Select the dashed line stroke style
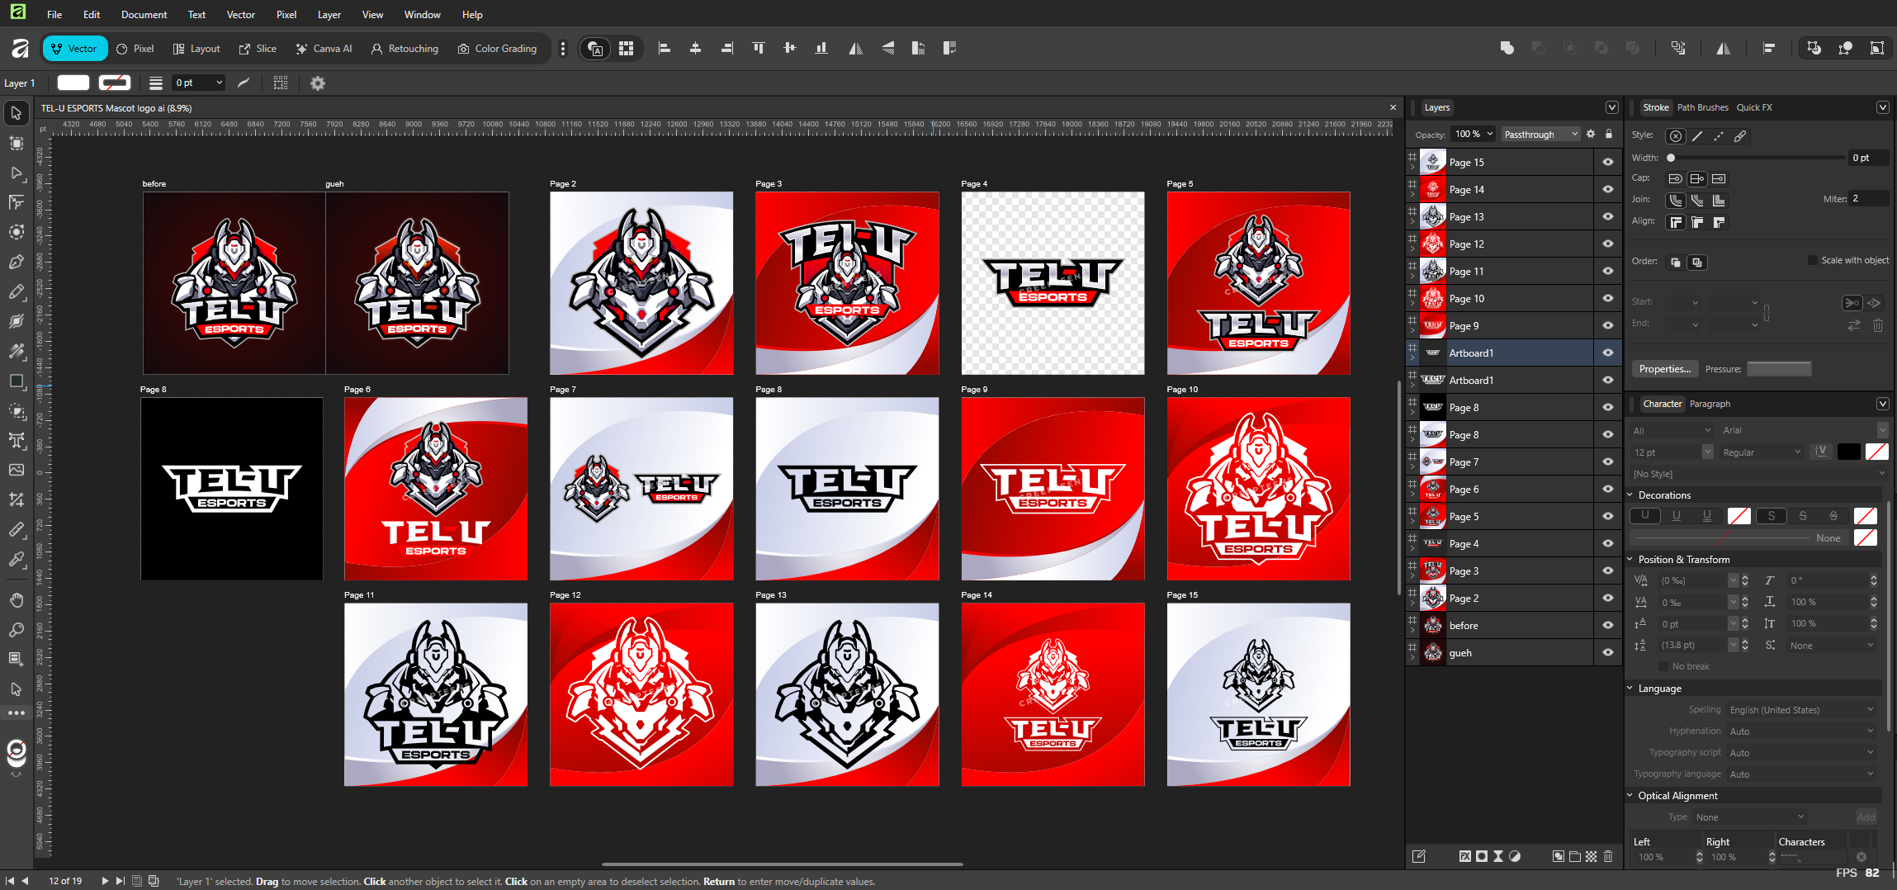This screenshot has width=1897, height=890. [x=1719, y=136]
